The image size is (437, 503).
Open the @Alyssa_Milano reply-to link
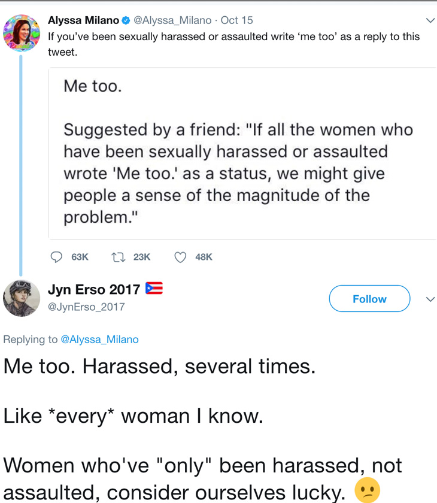[100, 340]
